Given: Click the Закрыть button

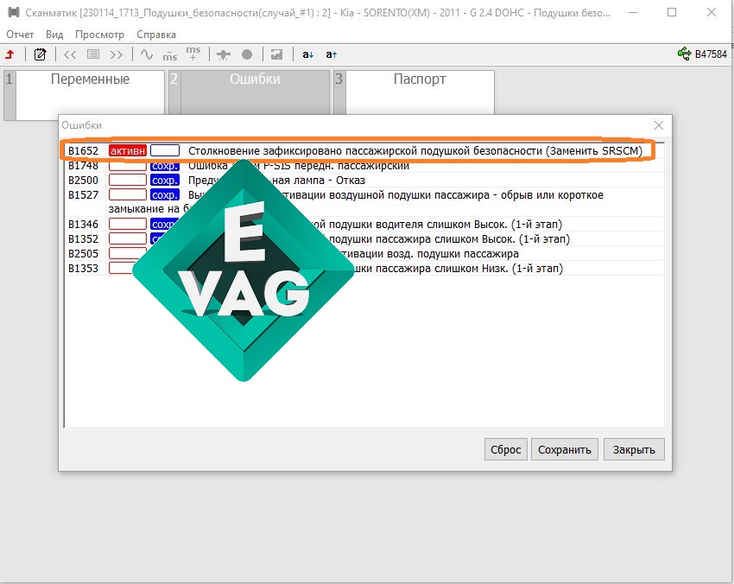Looking at the screenshot, I should [634, 449].
